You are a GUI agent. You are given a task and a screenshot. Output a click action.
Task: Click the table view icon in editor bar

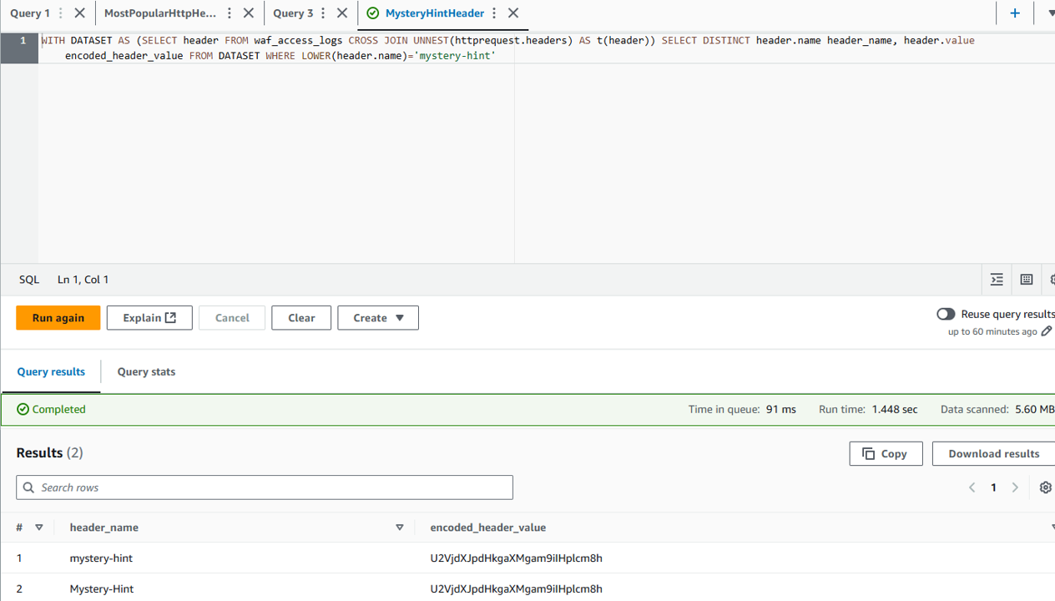[x=1027, y=280]
